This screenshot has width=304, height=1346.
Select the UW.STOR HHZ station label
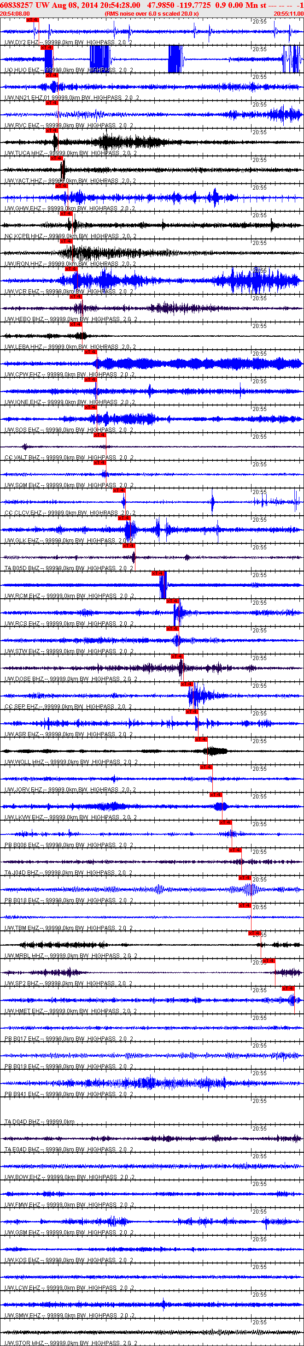70,1343
